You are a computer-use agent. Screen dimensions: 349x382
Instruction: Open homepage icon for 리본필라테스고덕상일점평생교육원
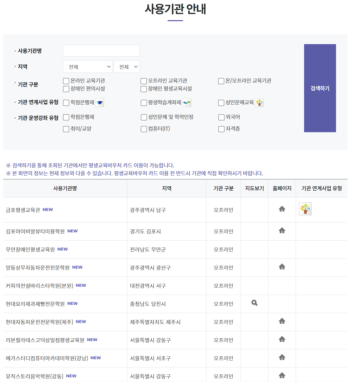[x=282, y=339]
